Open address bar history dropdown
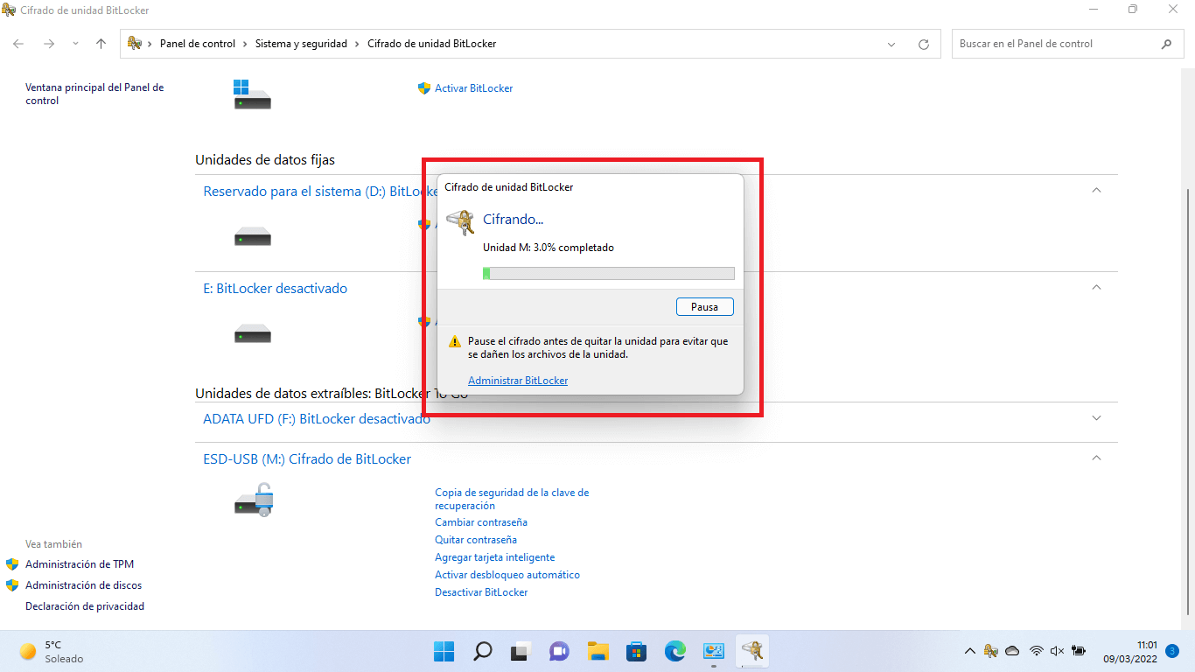 pyautogui.click(x=891, y=44)
